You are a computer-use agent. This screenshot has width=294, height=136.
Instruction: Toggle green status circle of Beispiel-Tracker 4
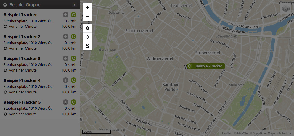pyautogui.click(x=73, y=80)
